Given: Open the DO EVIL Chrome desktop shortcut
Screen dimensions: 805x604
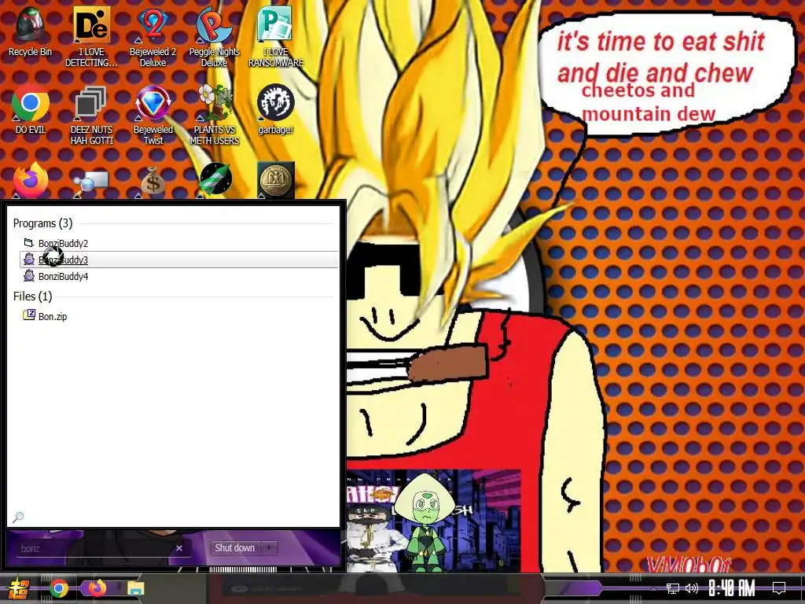Looking at the screenshot, I should (x=31, y=109).
